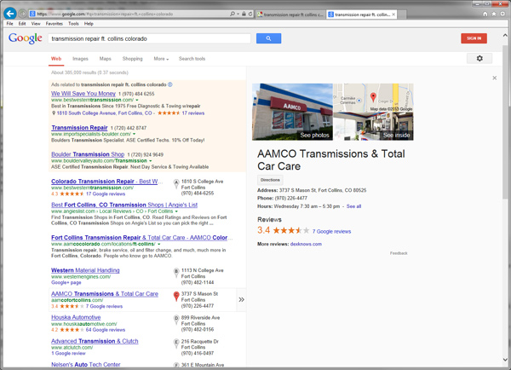Image resolution: width=511 pixels, height=370 pixels.
Task: Open Nelsen's Auto Tech Center result
Action: coord(86,364)
